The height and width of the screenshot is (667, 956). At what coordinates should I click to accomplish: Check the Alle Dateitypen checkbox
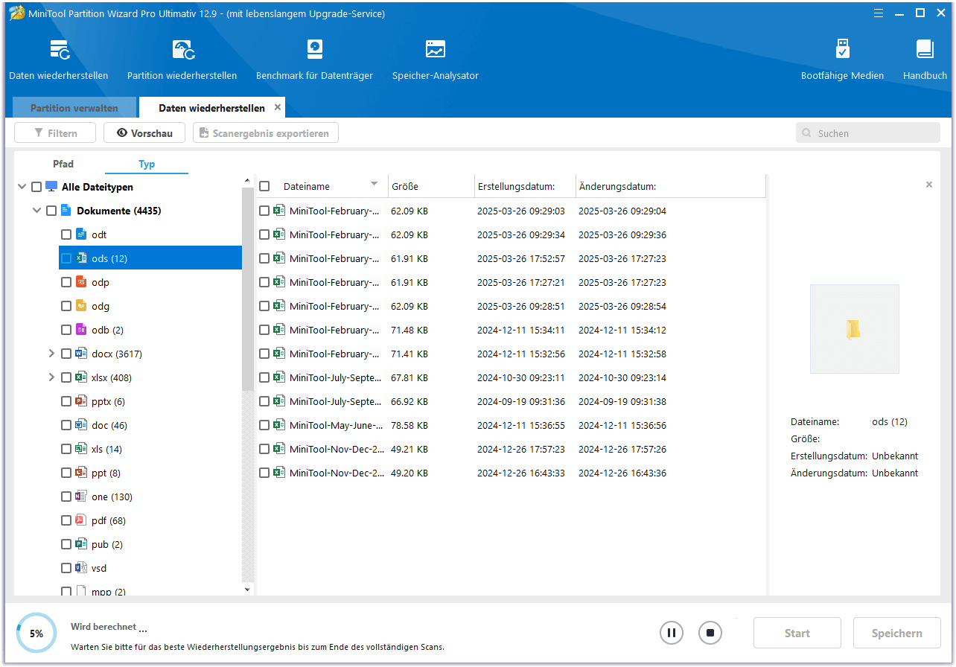click(36, 187)
